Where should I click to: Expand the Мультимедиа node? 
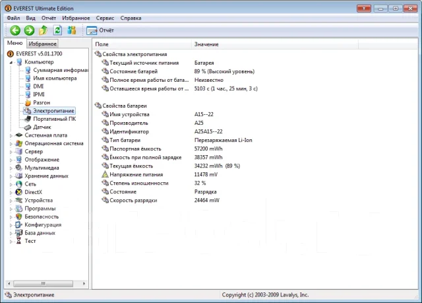(11, 168)
